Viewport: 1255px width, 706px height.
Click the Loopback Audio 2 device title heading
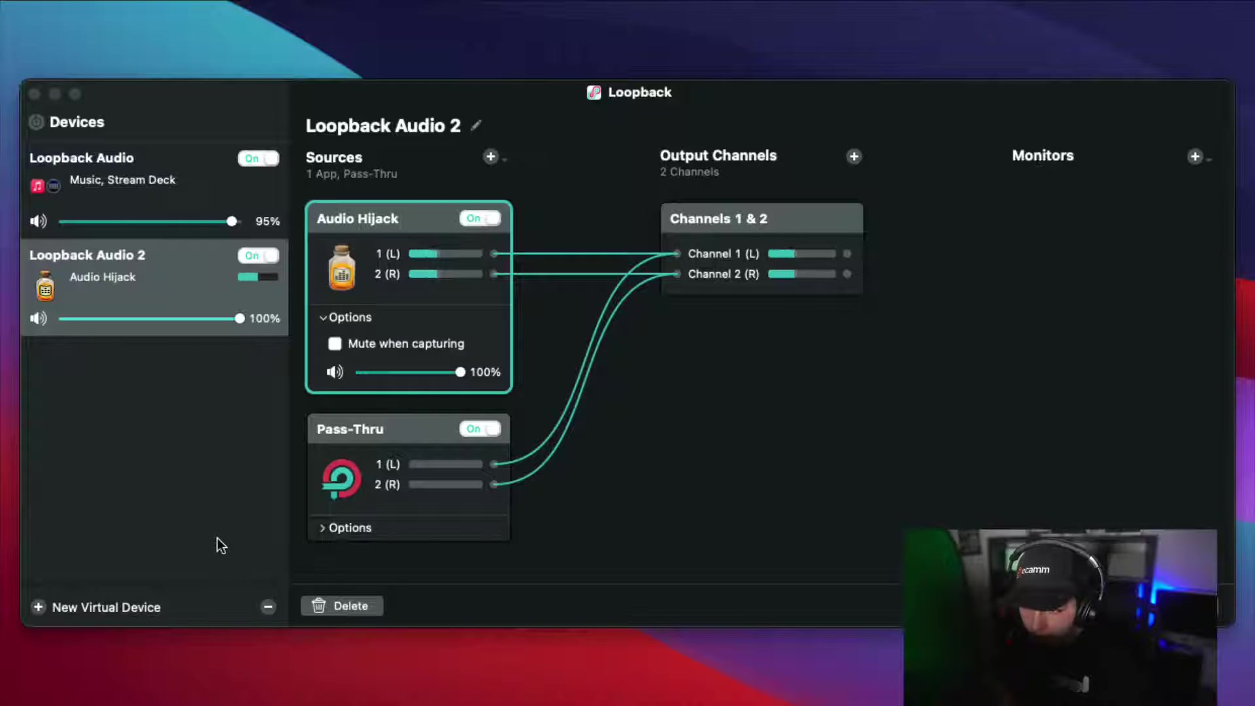[x=383, y=126]
